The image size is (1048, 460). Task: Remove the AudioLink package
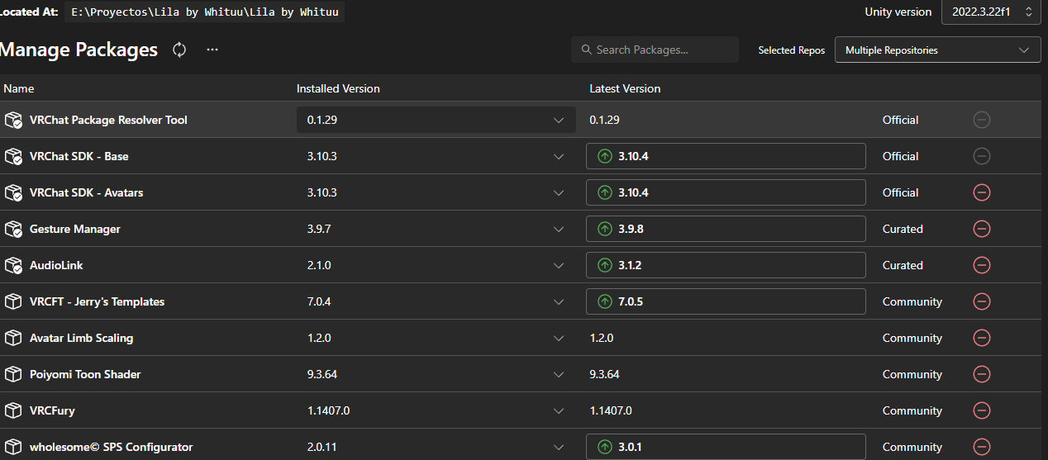[982, 265]
